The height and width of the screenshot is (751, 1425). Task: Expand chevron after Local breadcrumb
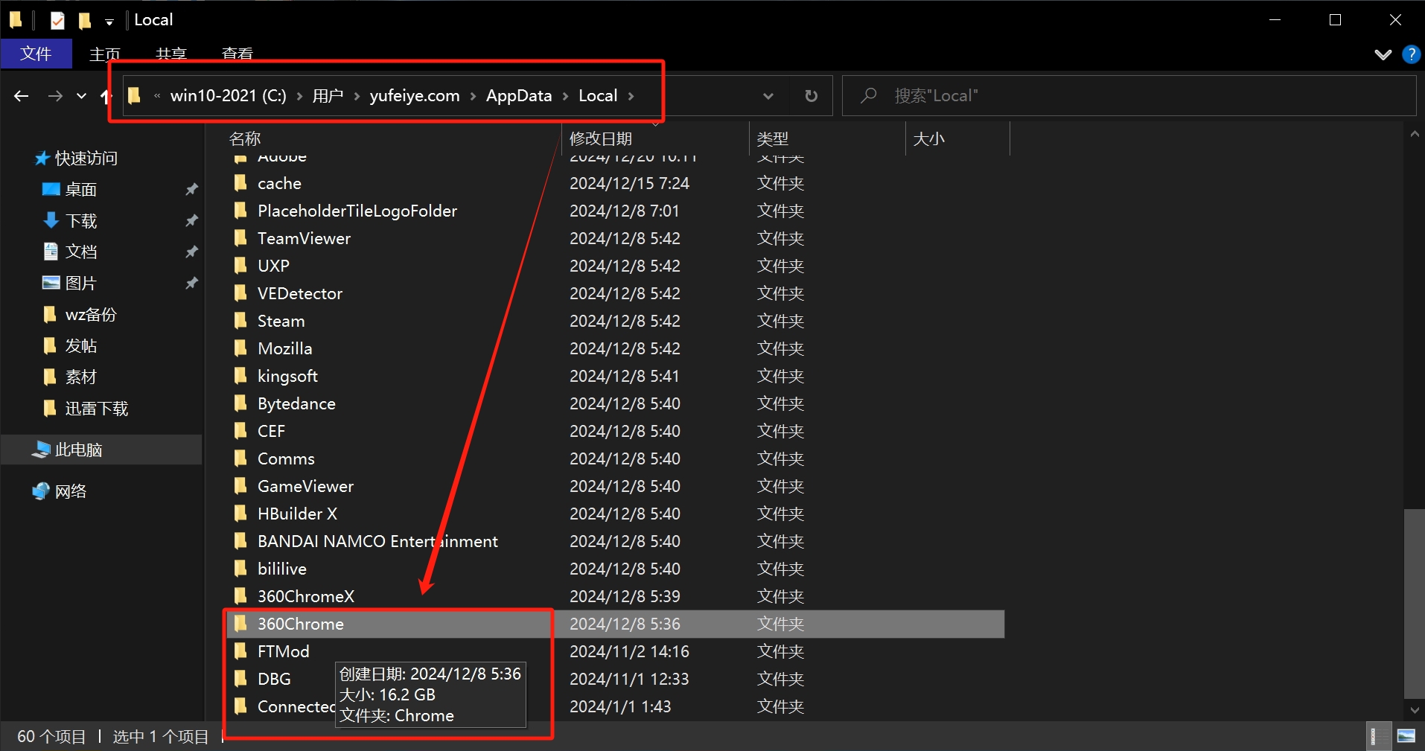631,96
